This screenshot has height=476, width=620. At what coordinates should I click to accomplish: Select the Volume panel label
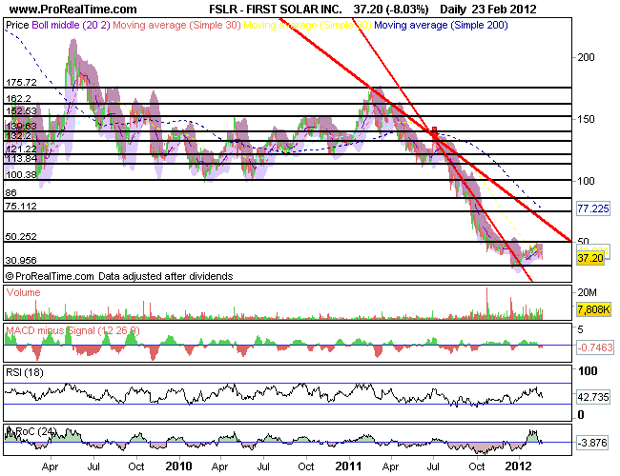pos(23,292)
